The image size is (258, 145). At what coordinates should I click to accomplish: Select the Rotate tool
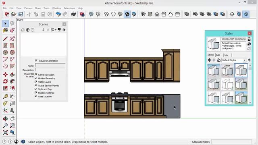(x=5, y=81)
